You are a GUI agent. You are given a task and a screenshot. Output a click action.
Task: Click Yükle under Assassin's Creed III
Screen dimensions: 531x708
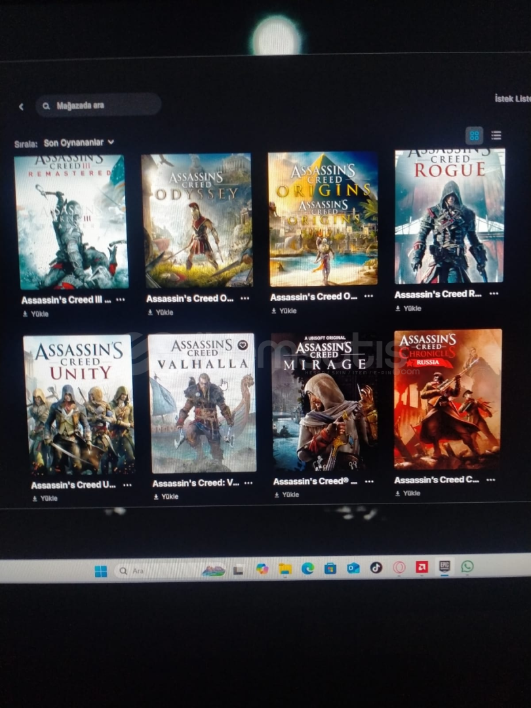tap(35, 314)
